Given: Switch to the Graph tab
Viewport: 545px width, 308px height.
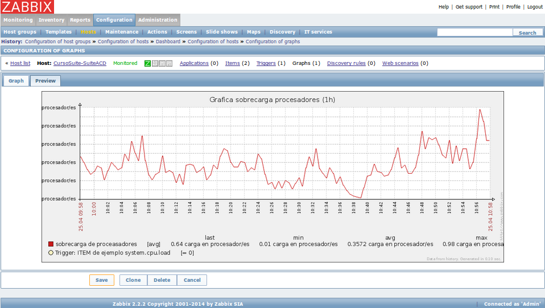Looking at the screenshot, I should pos(16,81).
